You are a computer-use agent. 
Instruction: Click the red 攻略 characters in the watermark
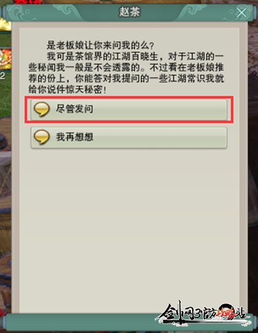(x=226, y=314)
